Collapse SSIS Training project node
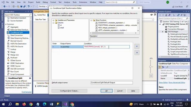This screenshot has width=191, height=107. [x=160, y=24]
